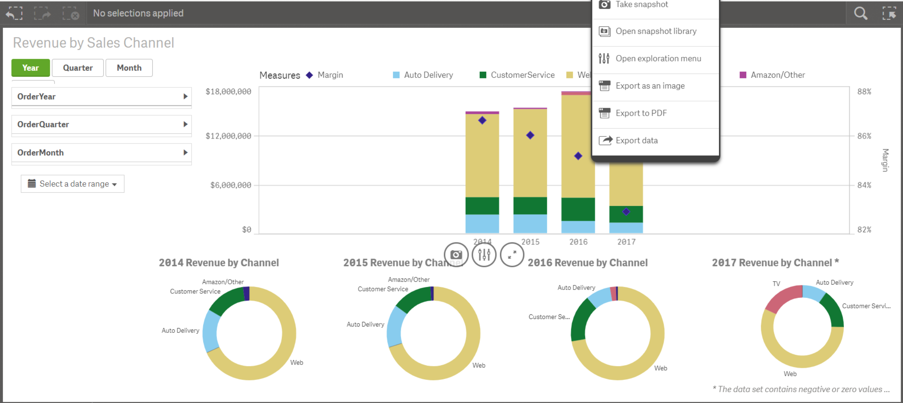This screenshot has height=403, width=903.
Task: Click the 2016 margin diamond point
Action: pos(578,156)
